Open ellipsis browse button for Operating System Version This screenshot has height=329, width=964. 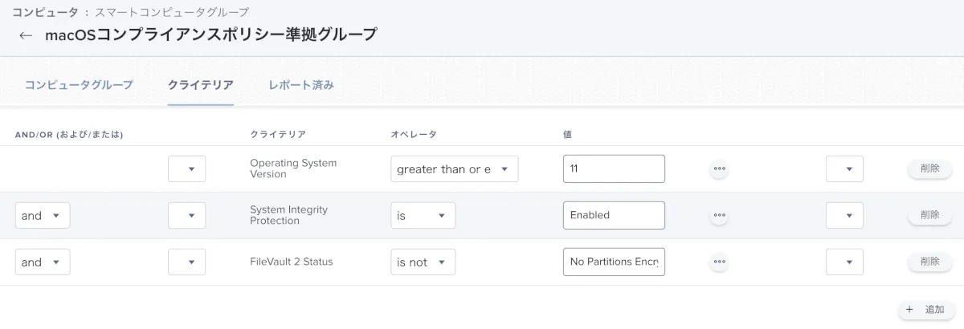(719, 169)
